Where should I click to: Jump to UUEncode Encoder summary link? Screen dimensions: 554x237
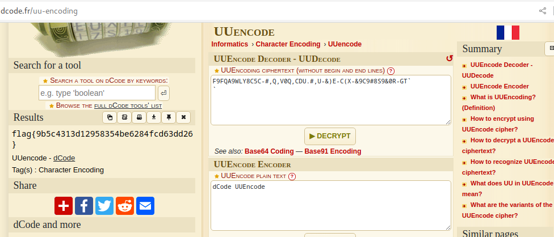pyautogui.click(x=500, y=86)
